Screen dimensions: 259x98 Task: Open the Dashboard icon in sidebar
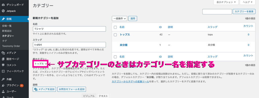click(3, 5)
